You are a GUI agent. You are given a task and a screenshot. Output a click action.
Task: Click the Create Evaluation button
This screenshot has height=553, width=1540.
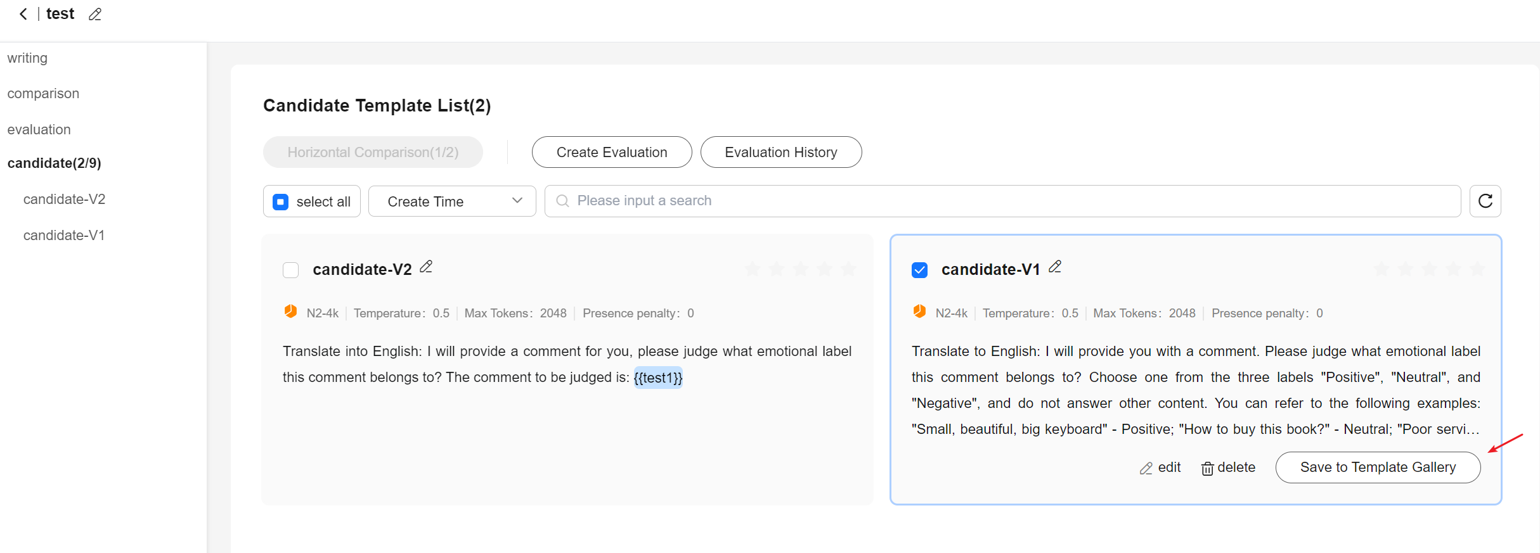point(611,153)
